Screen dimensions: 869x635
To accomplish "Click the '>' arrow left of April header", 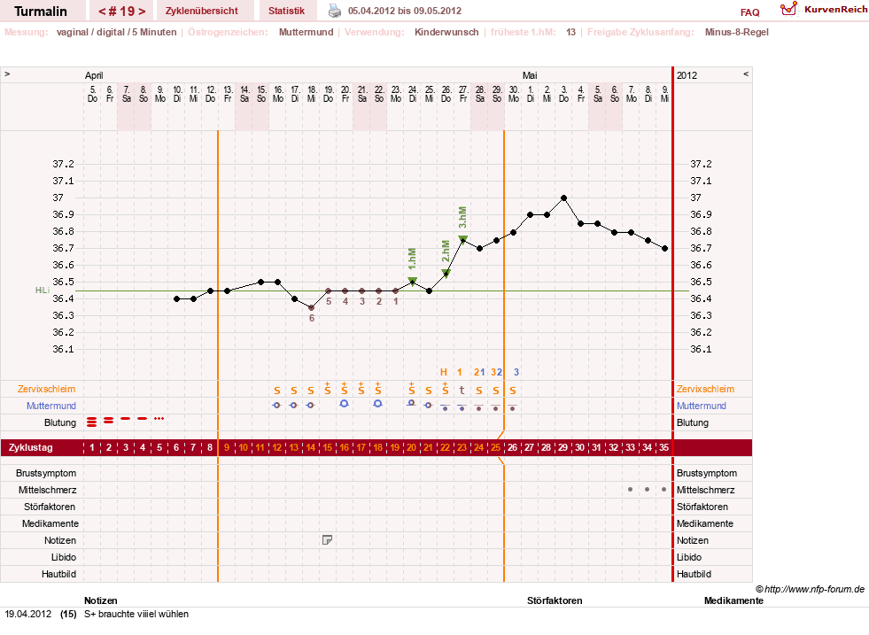I will pos(7,74).
